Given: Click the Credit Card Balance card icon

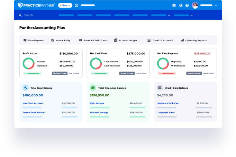Looking at the screenshot, I should (160, 88).
